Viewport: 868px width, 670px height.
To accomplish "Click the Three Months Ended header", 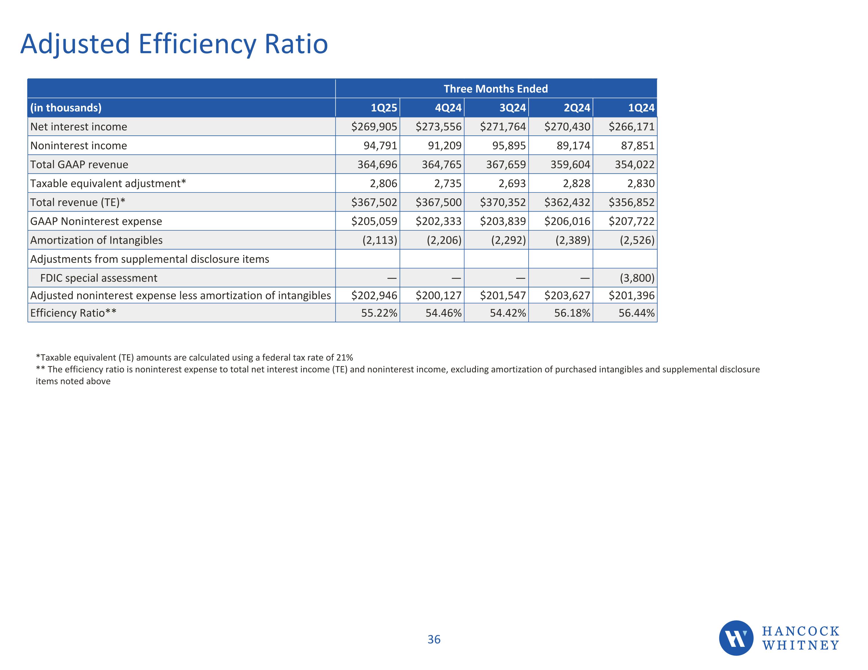I will [x=496, y=89].
